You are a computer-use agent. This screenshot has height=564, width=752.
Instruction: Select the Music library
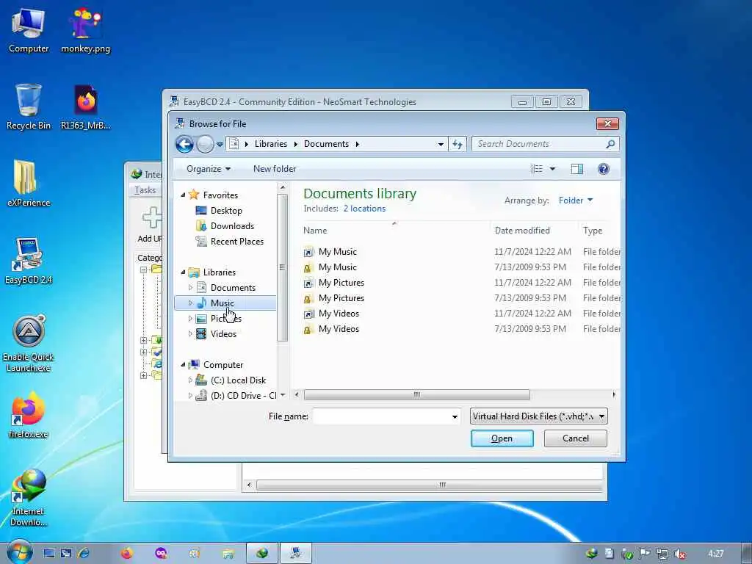(x=223, y=303)
